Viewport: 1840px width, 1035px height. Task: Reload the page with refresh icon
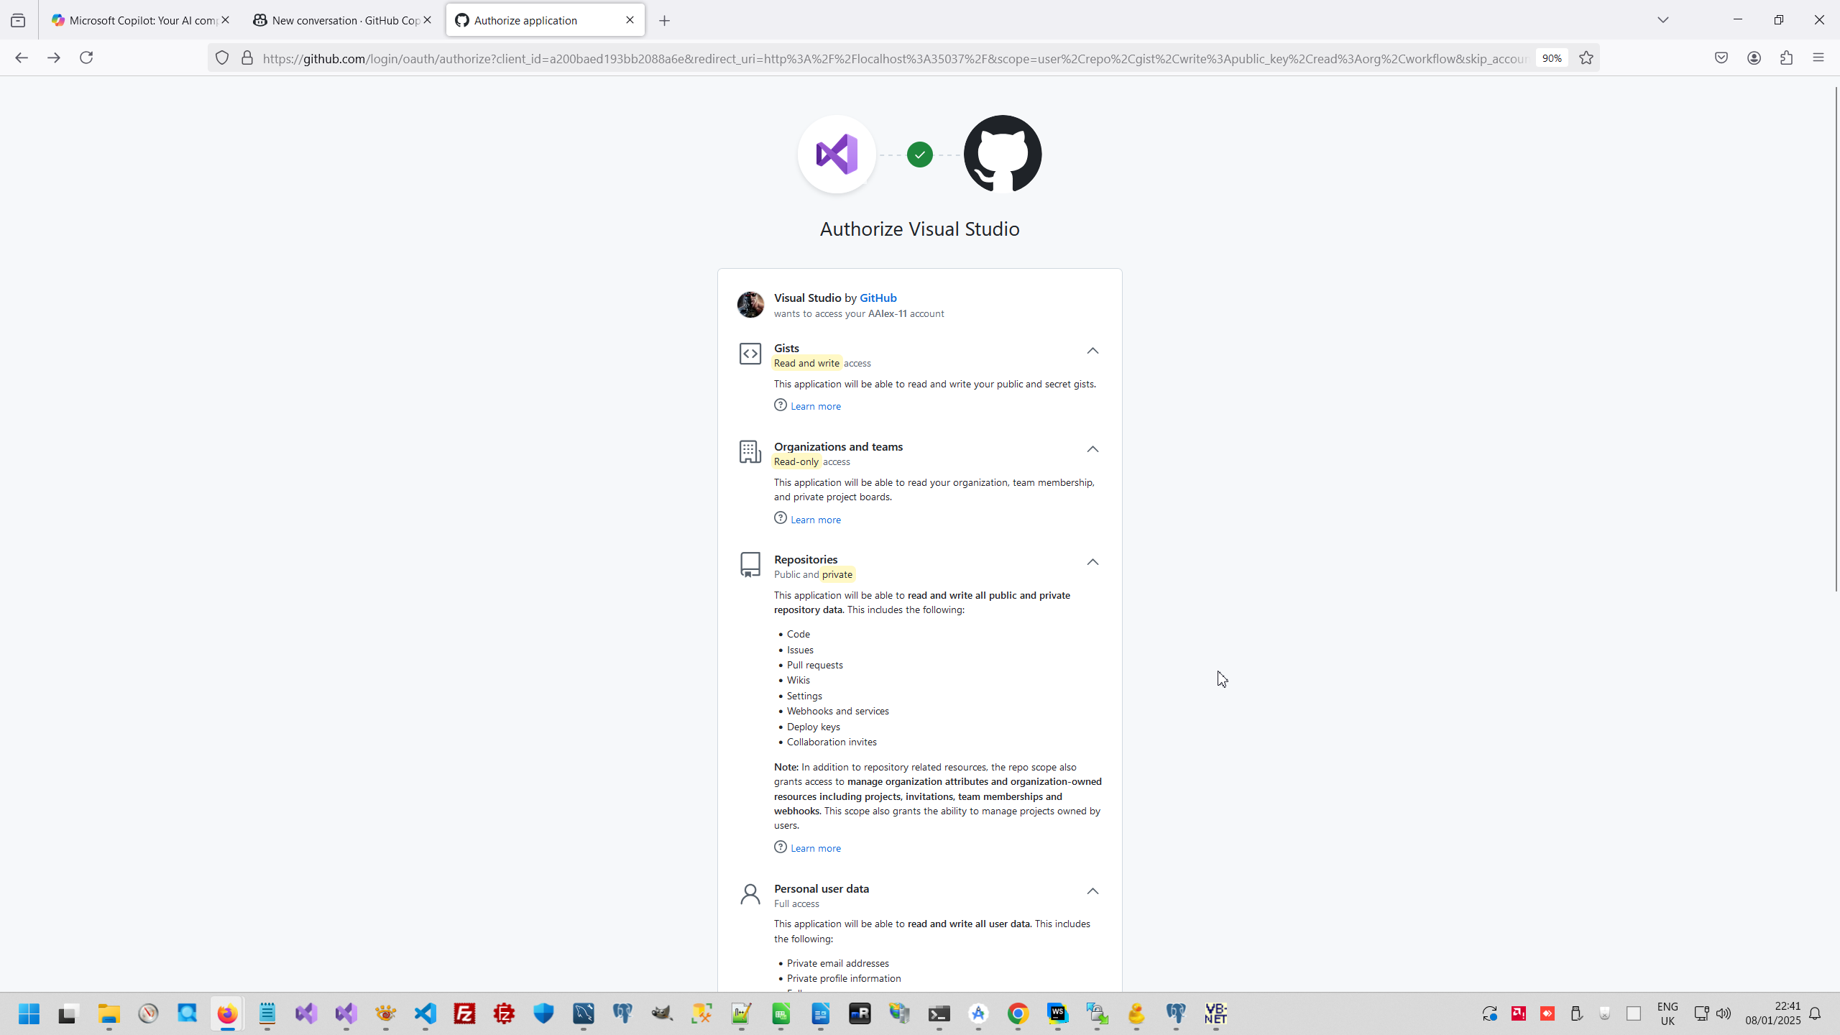(x=86, y=58)
